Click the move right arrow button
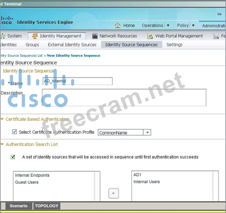 click(114, 193)
